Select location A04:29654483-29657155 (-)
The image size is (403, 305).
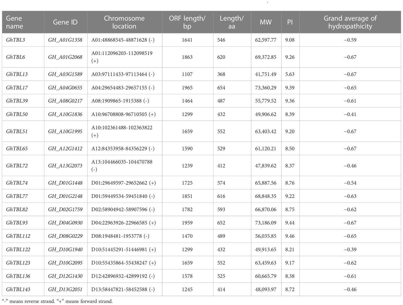click(x=123, y=88)
